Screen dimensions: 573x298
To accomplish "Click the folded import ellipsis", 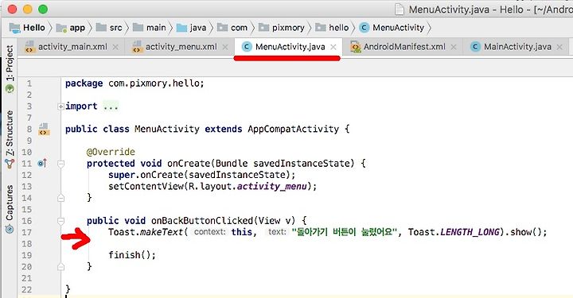I will [111, 106].
